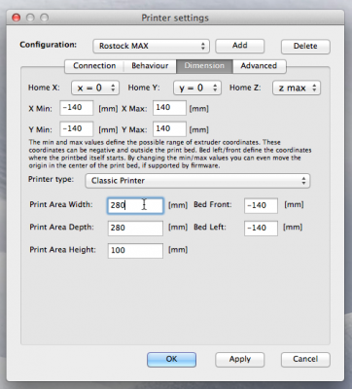Confirm settings with the OK button

tap(171, 360)
